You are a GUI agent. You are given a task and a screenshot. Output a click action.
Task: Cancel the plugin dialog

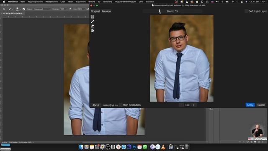pyautogui.click(x=261, y=105)
